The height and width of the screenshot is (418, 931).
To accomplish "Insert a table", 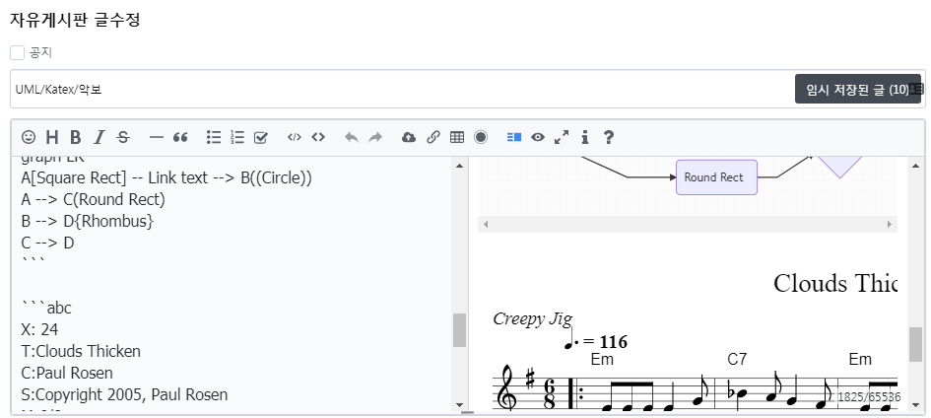I will 457,137.
